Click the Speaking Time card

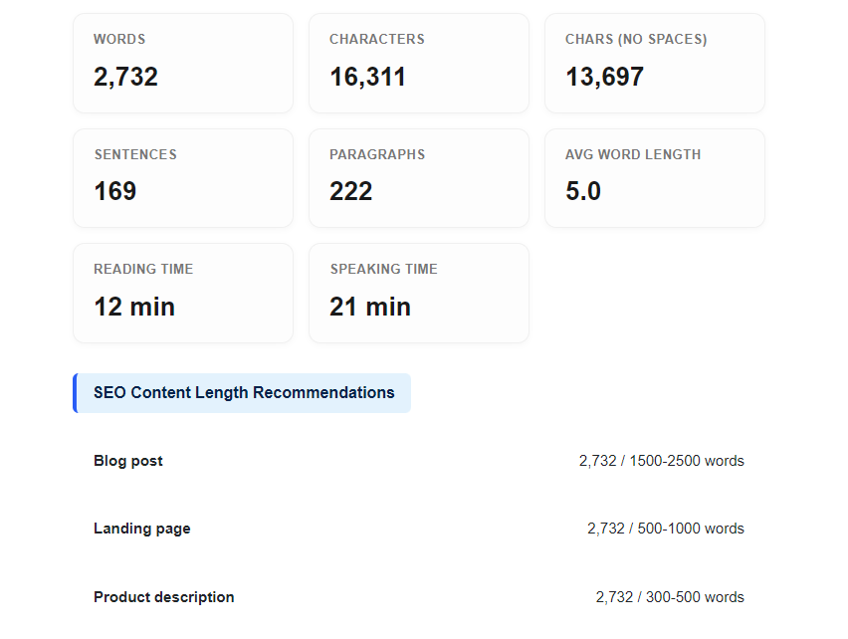(419, 293)
